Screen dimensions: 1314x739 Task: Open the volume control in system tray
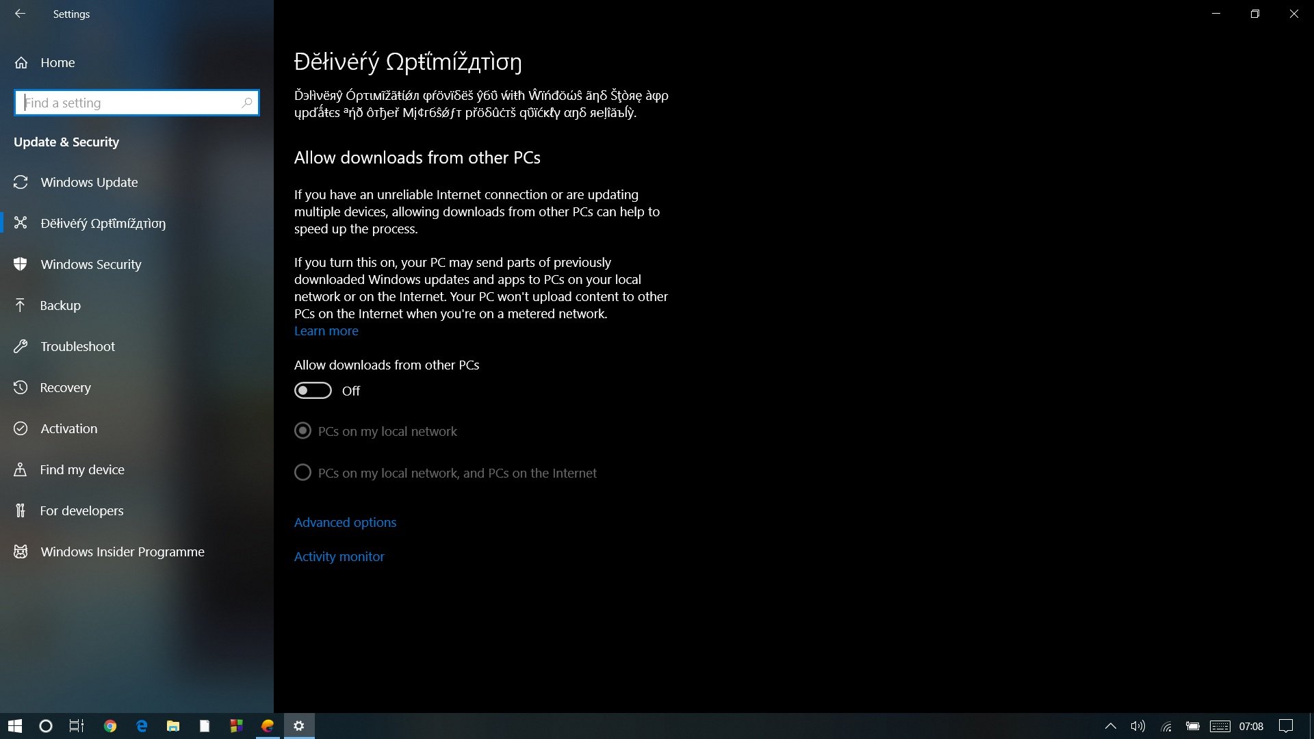tap(1138, 726)
